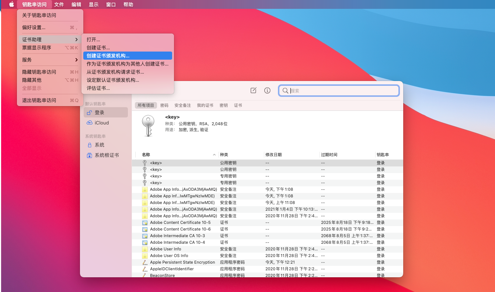Click the compose new item icon

(x=253, y=91)
